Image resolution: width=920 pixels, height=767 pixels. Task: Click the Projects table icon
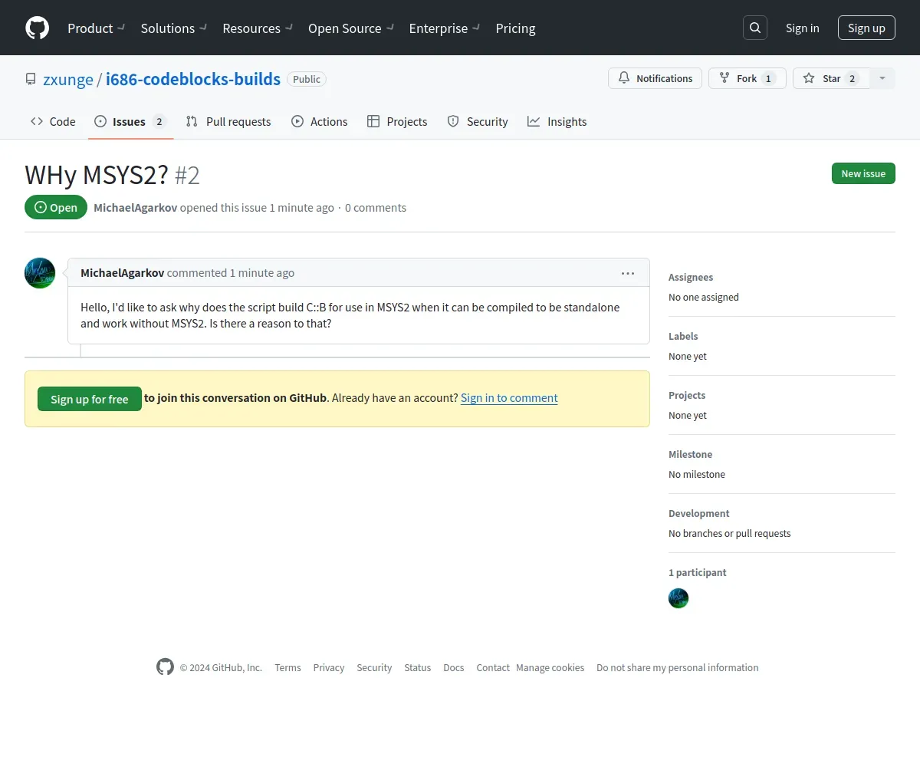coord(373,121)
